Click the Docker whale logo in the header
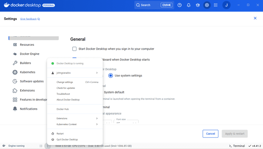The image size is (263, 149). (7, 5)
